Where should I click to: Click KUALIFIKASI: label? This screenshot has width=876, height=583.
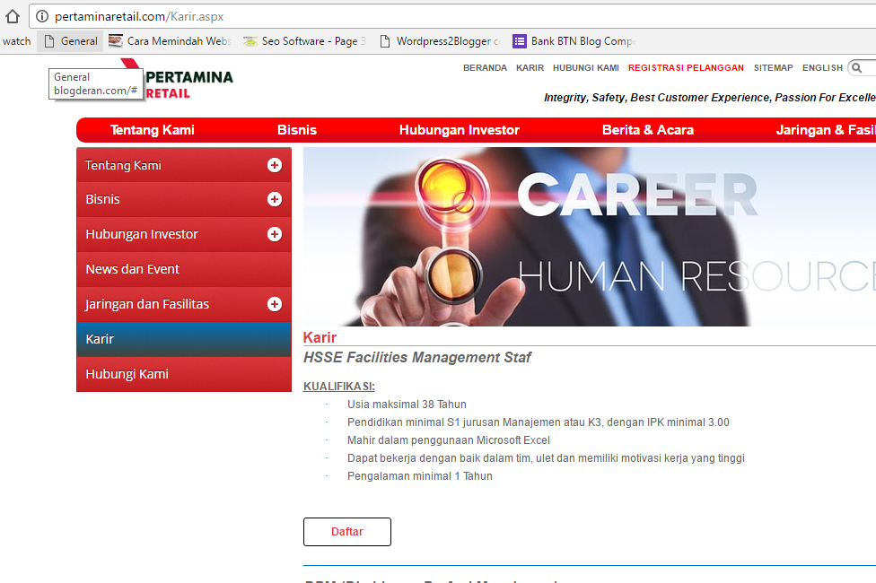tap(339, 387)
